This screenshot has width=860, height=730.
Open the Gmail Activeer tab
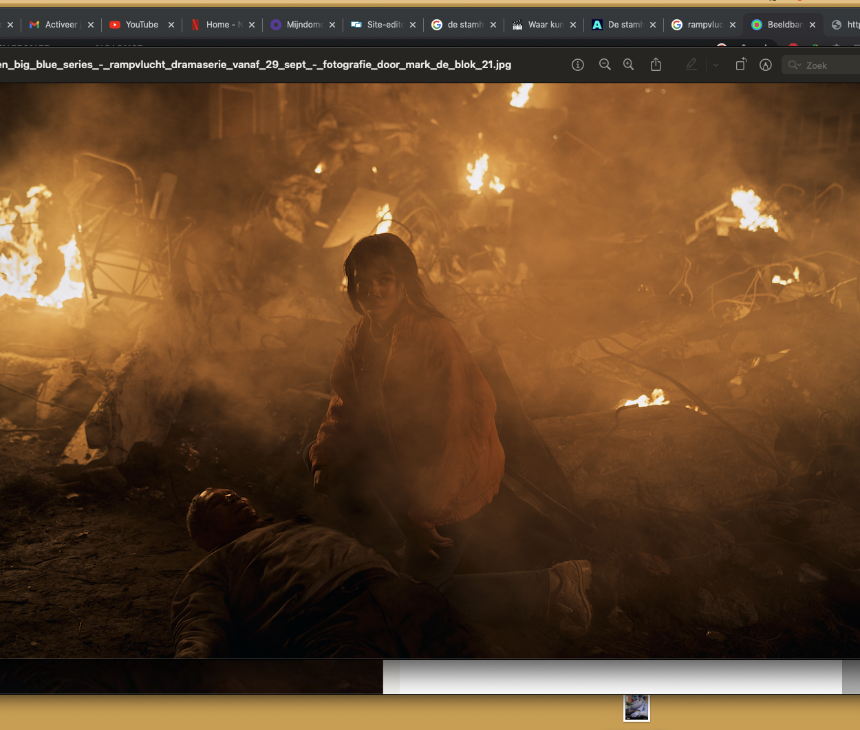61,25
